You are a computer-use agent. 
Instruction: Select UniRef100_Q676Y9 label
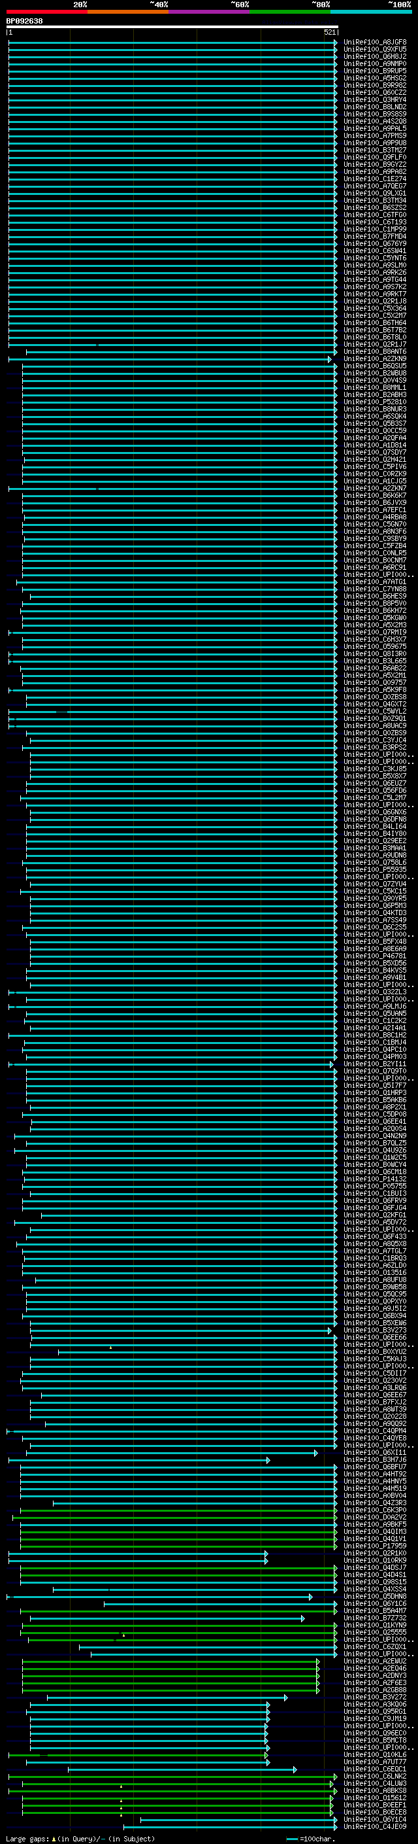click(375, 243)
